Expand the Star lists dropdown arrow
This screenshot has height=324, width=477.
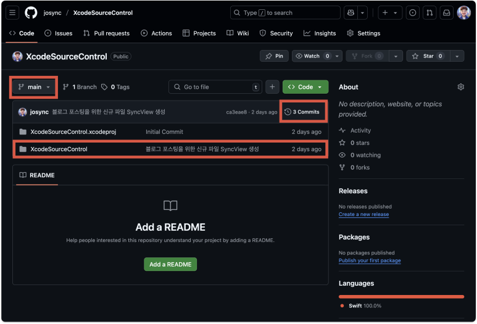tap(457, 56)
